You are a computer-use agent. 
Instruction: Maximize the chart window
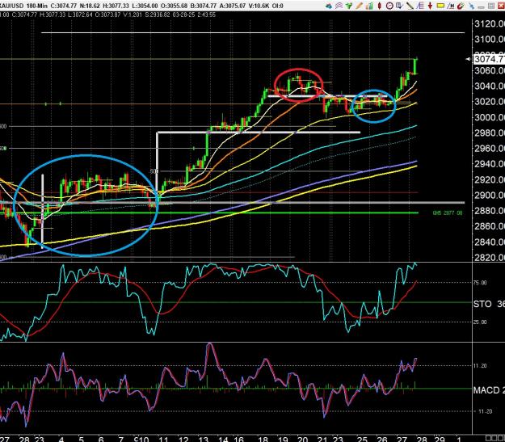click(491, 6)
